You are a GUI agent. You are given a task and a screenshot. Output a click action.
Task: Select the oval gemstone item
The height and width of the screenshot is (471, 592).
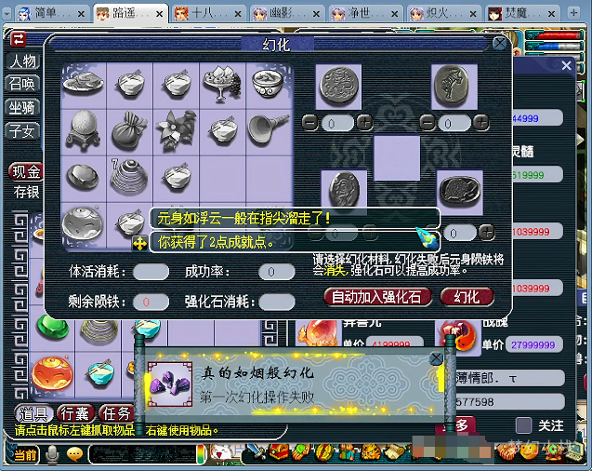tap(84, 178)
